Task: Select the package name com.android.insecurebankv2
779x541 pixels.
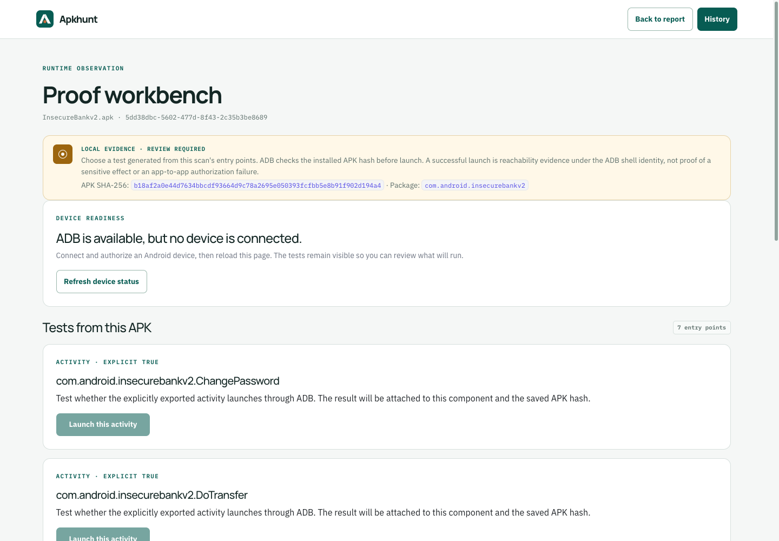Action: 475,186
